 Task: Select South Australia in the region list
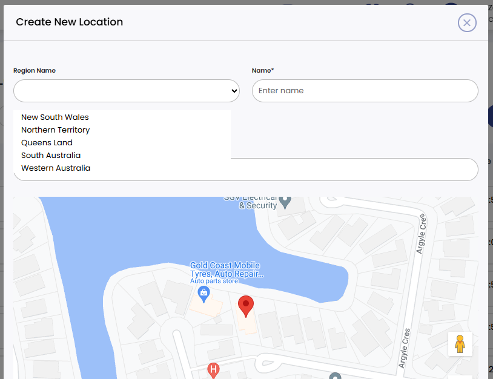[x=50, y=155]
